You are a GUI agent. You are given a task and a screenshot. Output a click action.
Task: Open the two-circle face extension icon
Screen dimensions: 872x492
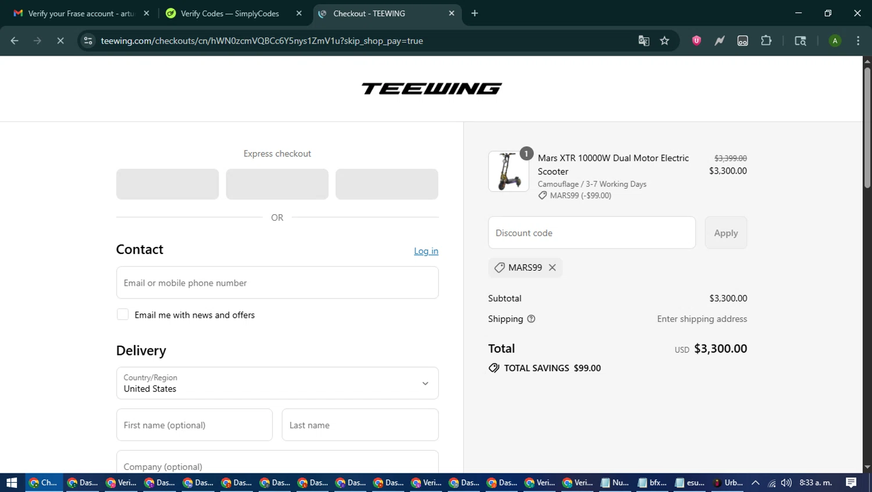(x=743, y=41)
